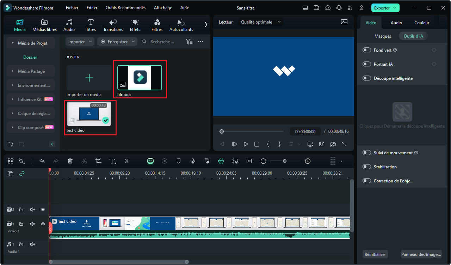
Task: Toggle the Fond vert switch
Action: [367, 50]
